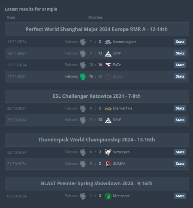Screen dimensions: 193x208
Task: Click the Metizport green logo icon
Action: (x=108, y=196)
